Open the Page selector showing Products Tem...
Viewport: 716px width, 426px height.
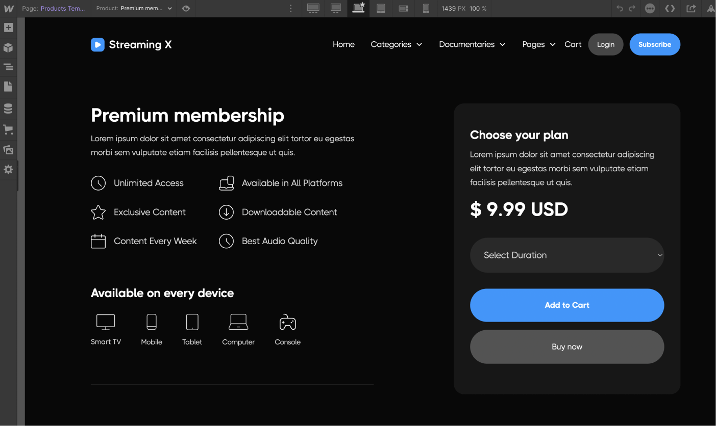62,8
